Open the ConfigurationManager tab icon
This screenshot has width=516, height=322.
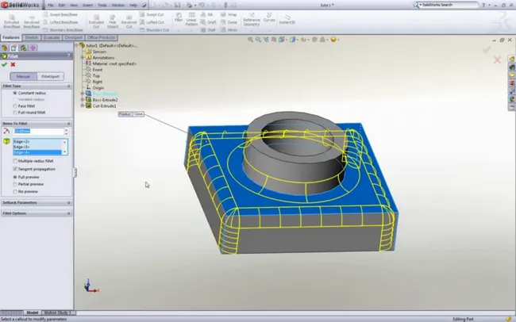point(23,48)
